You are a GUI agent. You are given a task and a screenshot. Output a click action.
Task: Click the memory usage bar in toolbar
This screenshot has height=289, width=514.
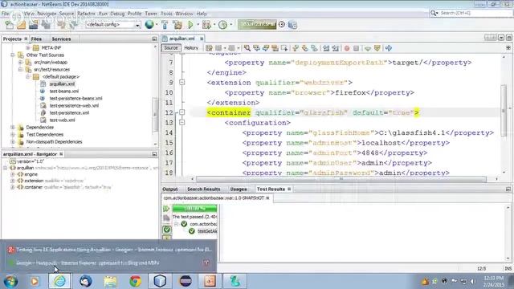pyautogui.click(x=257, y=25)
